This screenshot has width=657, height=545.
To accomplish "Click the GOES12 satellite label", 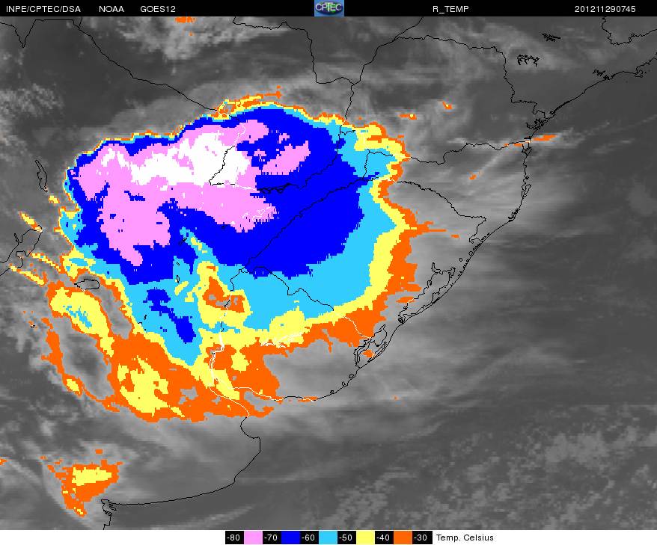I will click(158, 9).
